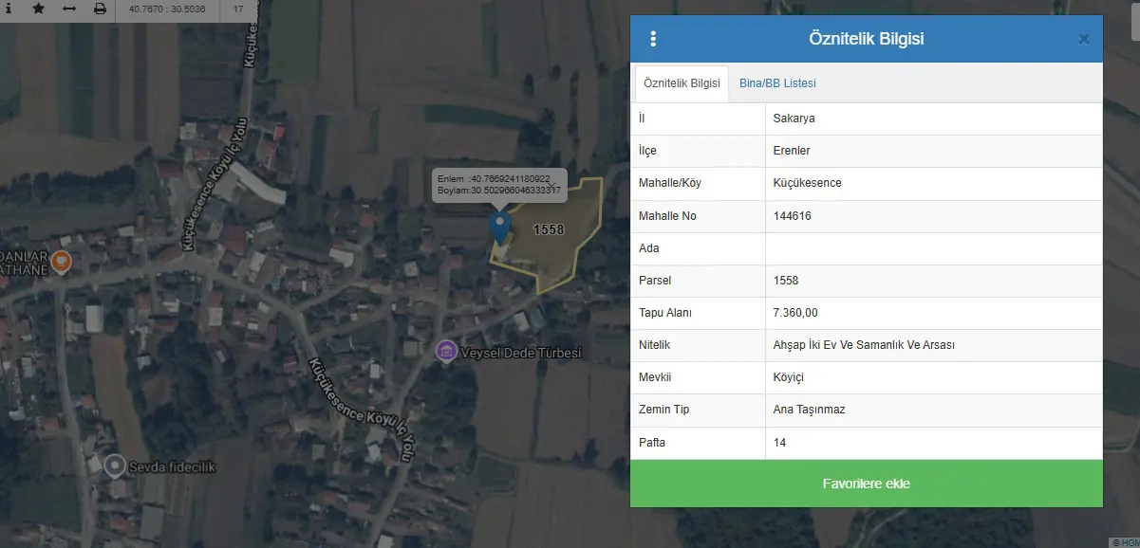Click the 1558 parcel label on the map
The height and width of the screenshot is (548, 1140).
[x=549, y=229]
